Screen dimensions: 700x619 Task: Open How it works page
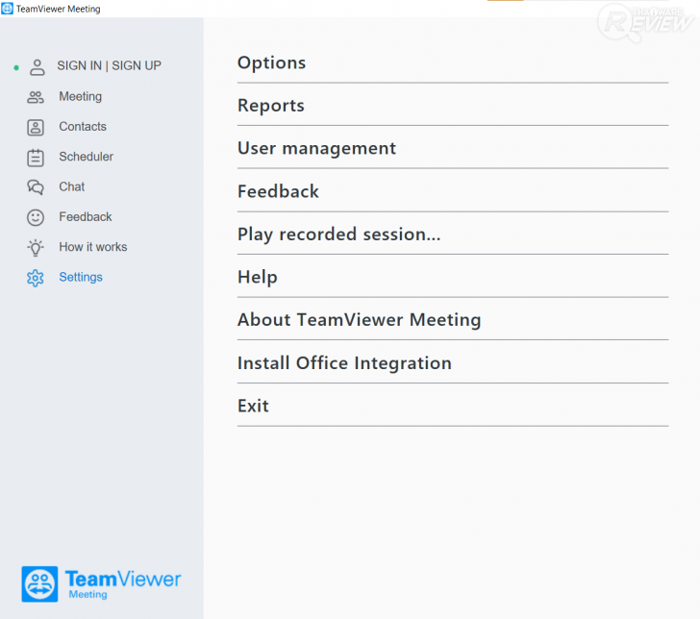[x=93, y=247]
